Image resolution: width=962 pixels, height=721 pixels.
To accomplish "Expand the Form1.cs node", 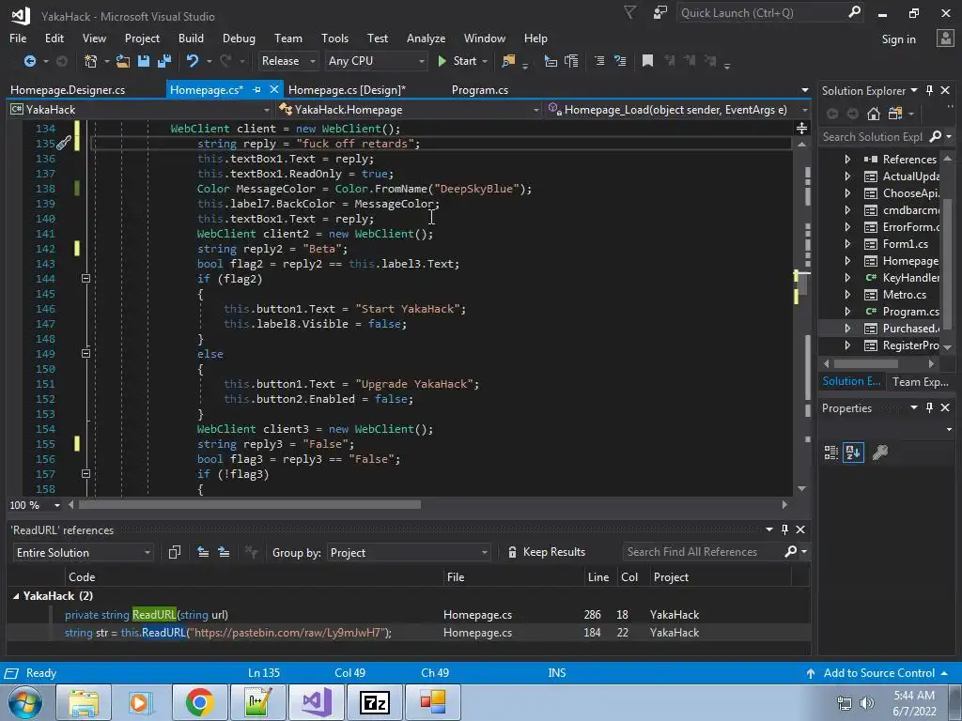I will 847,244.
